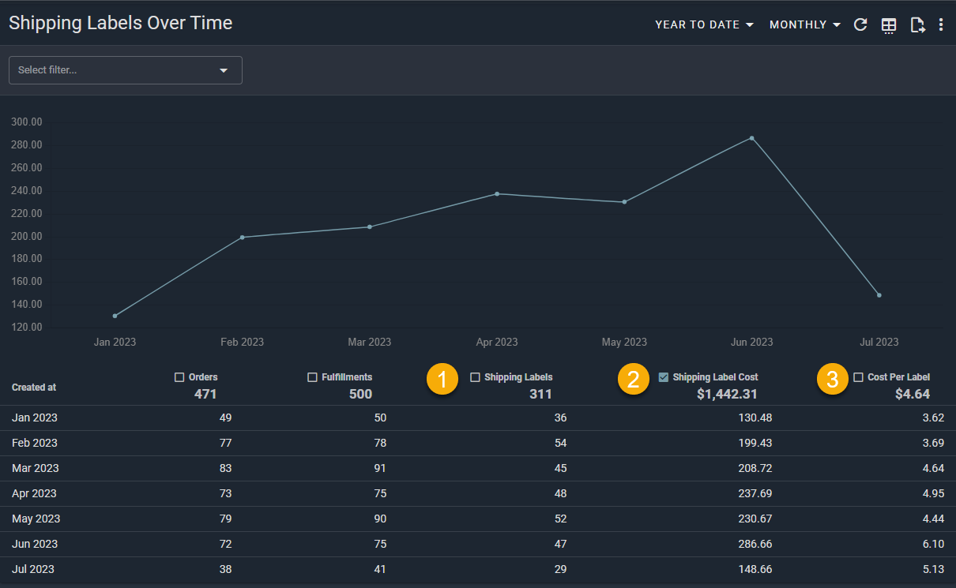Tick the Cost Per Label checkbox

click(858, 377)
